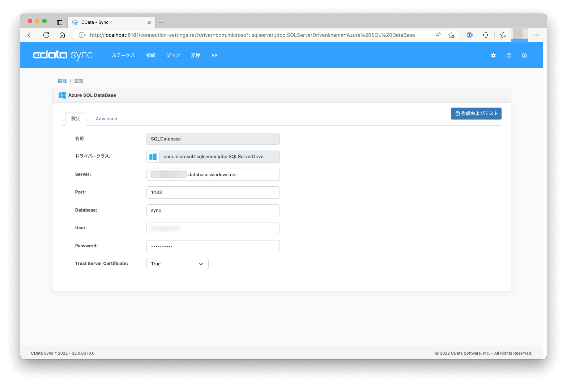Reload the page with the refresh icon
Screen dimensions: 567x386
pos(46,35)
